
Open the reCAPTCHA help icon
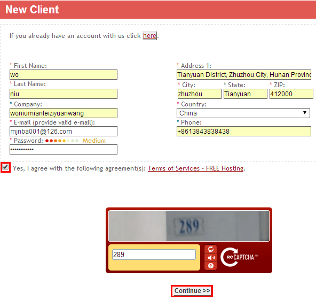211,266
